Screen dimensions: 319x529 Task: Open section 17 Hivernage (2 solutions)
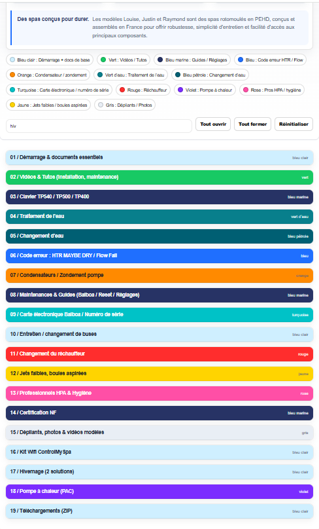(159, 471)
